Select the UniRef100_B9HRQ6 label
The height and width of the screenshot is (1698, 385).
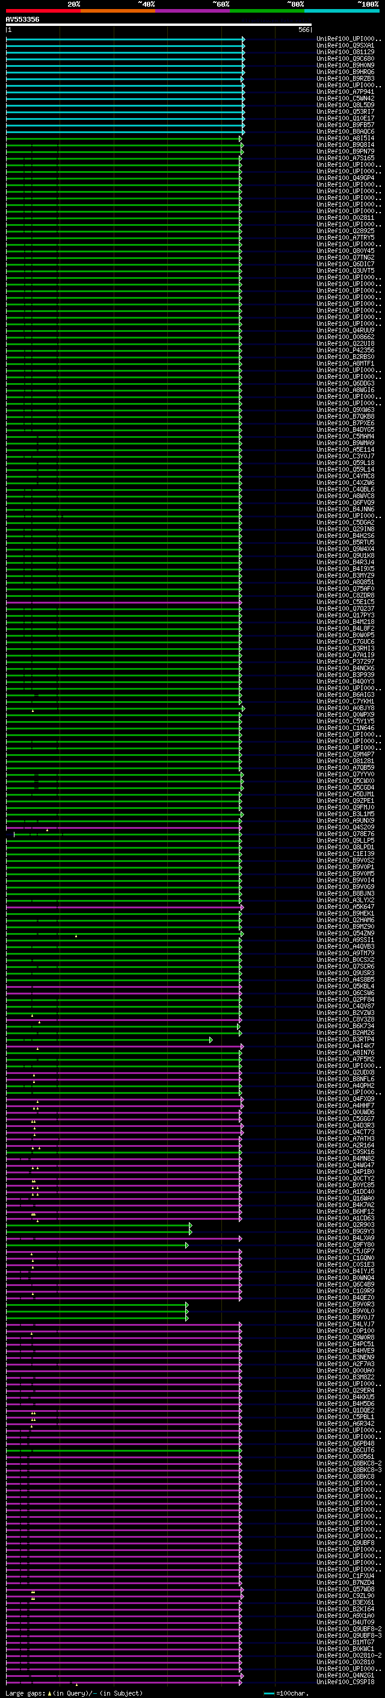click(345, 72)
